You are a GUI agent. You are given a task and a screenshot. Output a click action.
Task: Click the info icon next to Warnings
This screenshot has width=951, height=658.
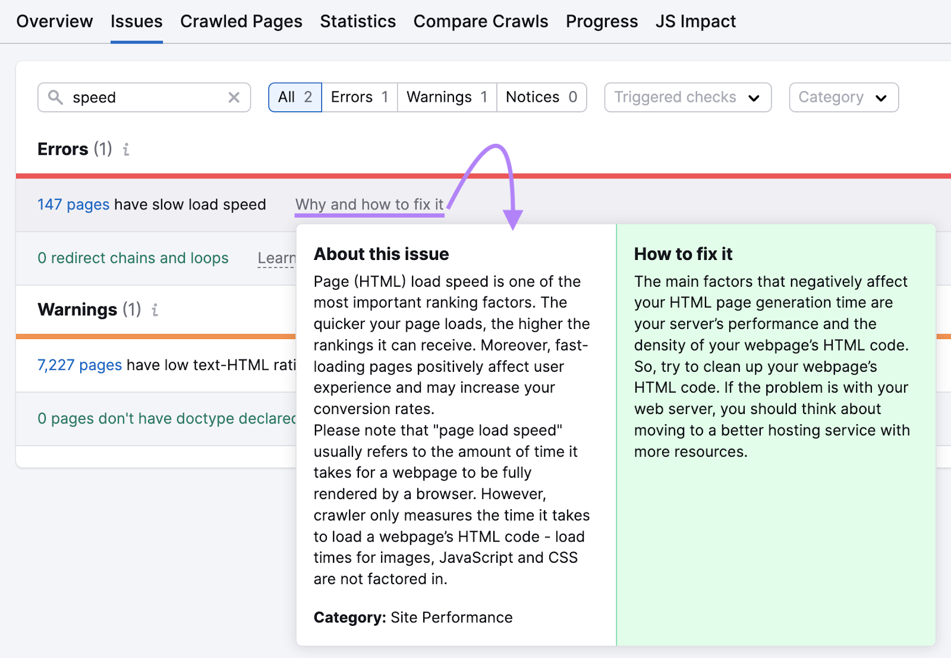155,310
